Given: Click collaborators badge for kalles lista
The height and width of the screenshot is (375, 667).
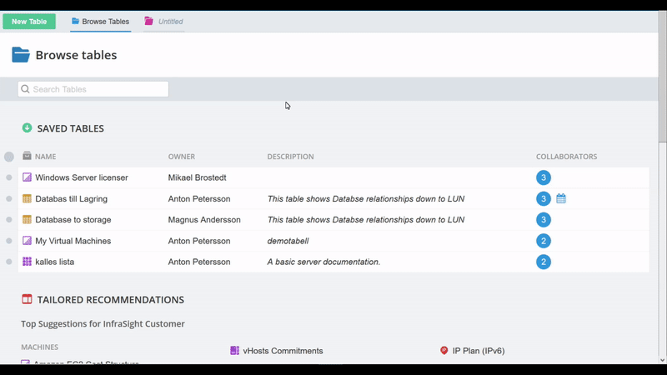Looking at the screenshot, I should pos(544,262).
